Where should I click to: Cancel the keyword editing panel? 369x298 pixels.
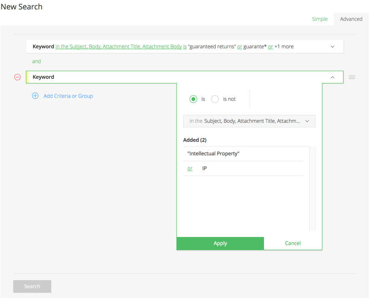[x=293, y=243]
